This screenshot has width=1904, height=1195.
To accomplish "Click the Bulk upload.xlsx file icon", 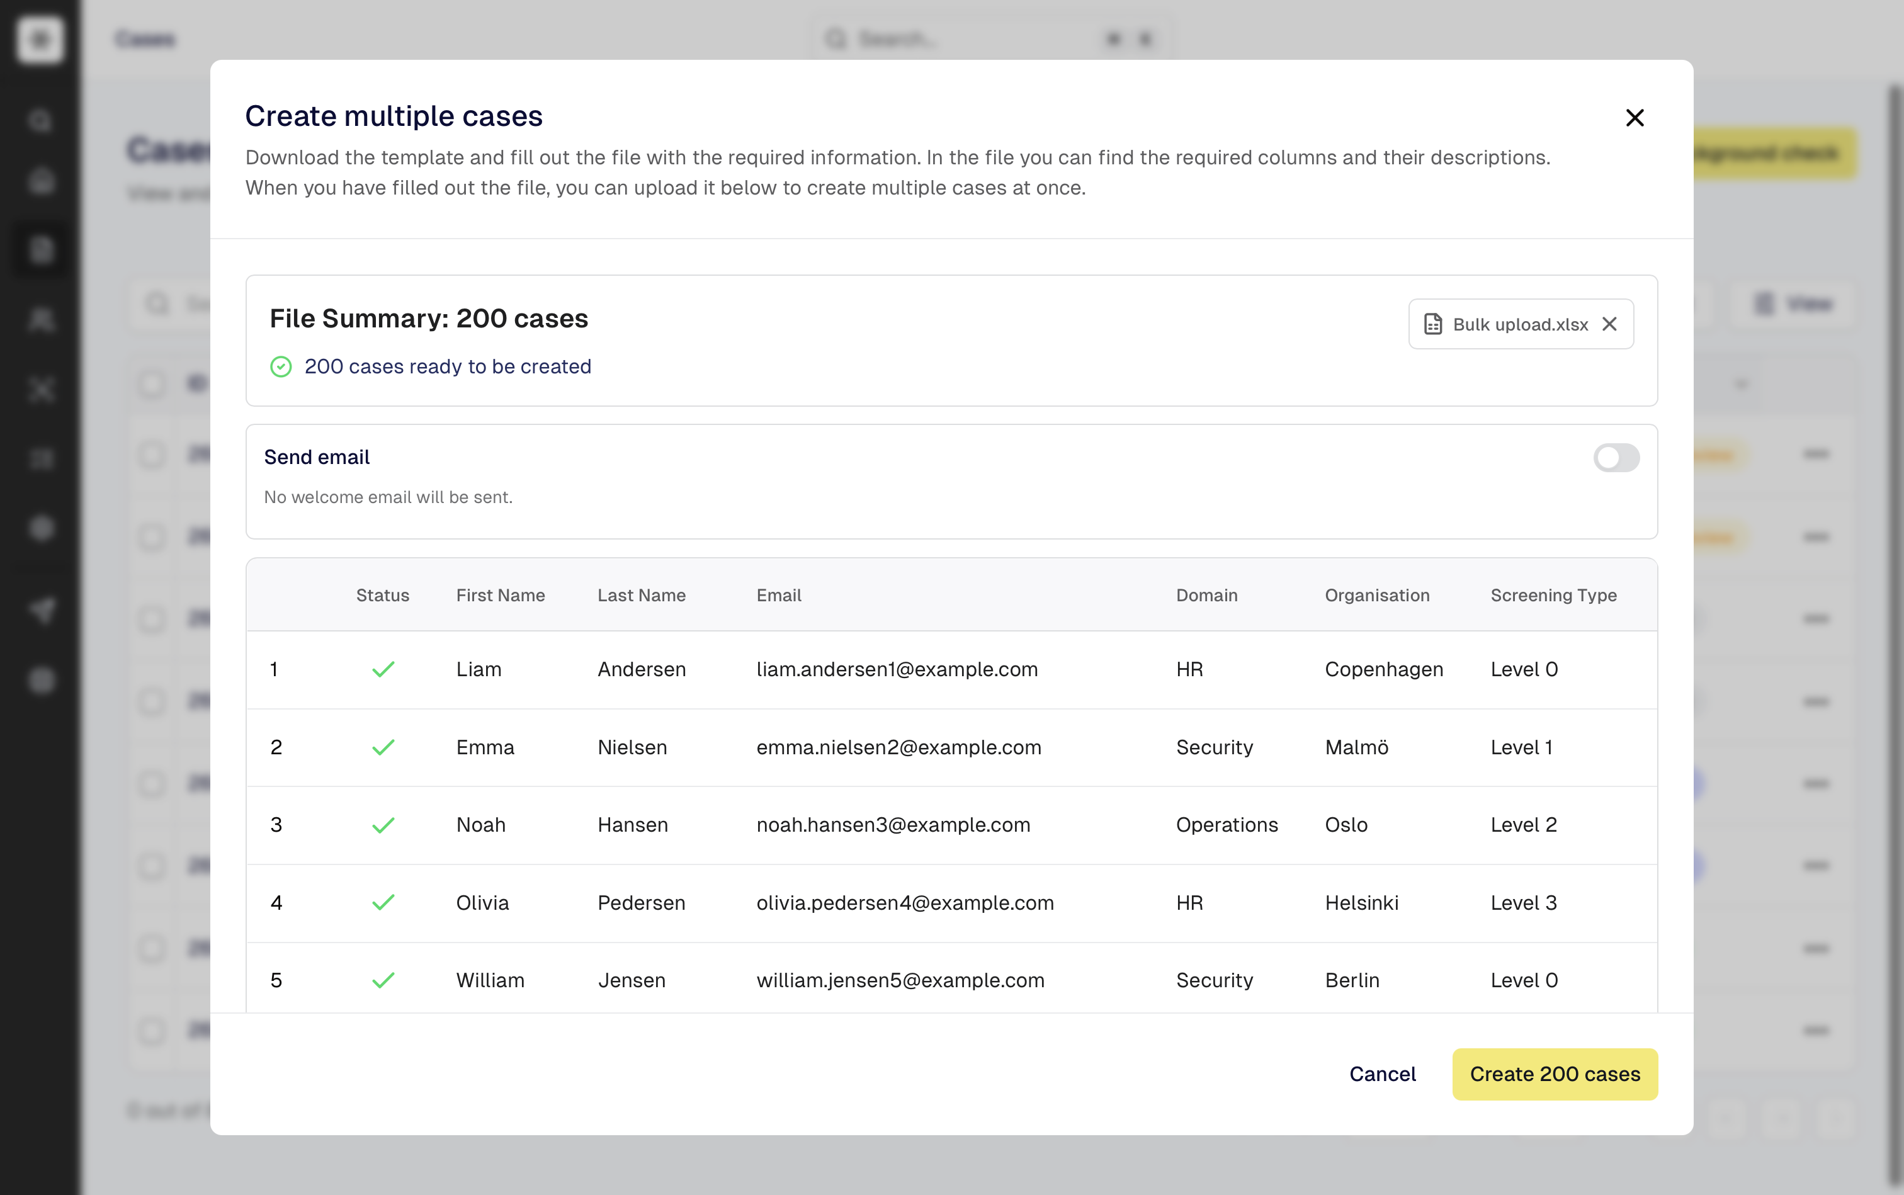I will (1432, 324).
